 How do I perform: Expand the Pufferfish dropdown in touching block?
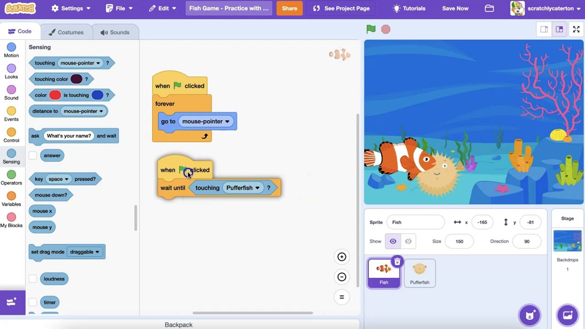click(257, 188)
